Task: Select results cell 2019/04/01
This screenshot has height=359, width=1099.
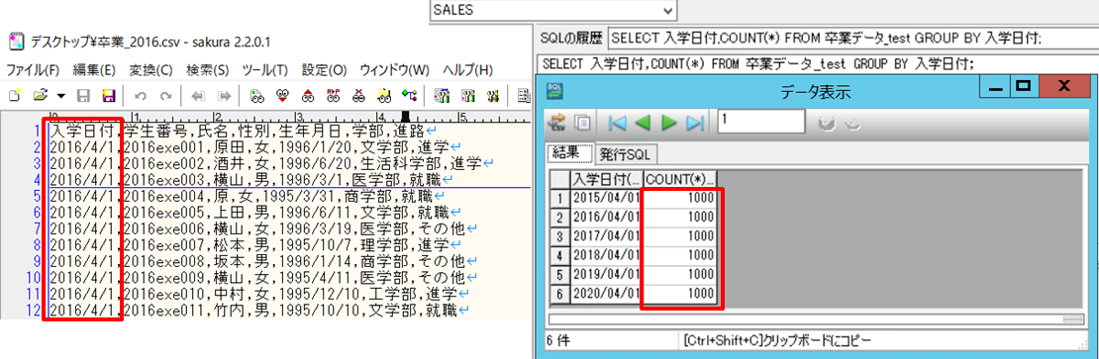Action: click(606, 274)
